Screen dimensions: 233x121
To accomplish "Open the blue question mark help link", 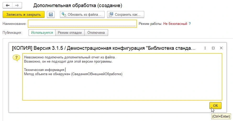I will [190, 24].
